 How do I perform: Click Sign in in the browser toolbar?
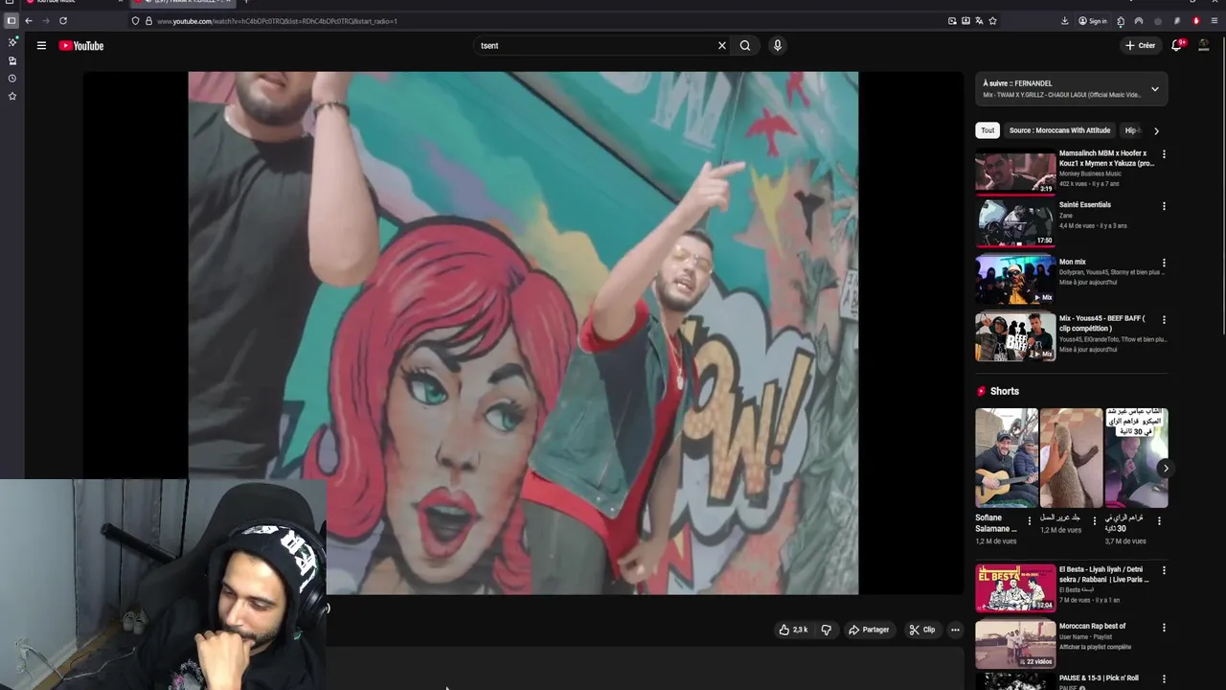tap(1093, 20)
